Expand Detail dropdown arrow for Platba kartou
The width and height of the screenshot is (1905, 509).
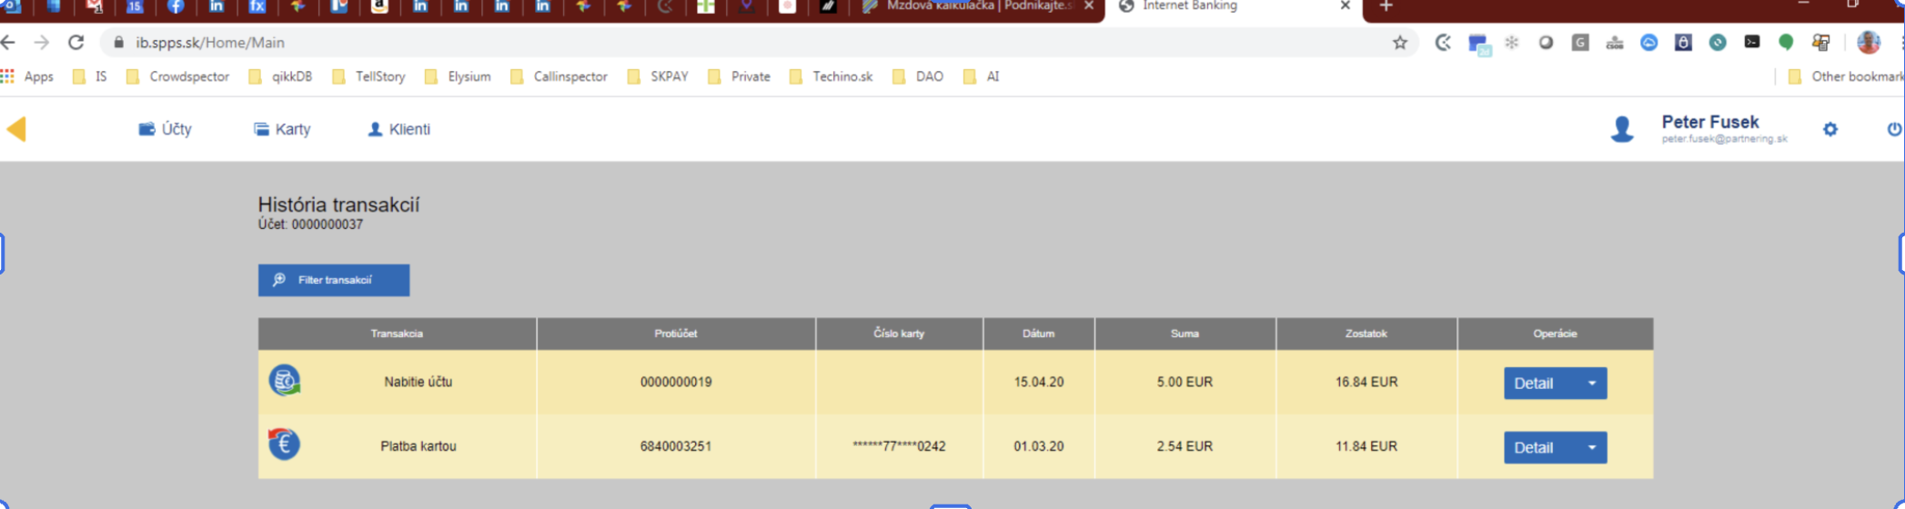1592,447
